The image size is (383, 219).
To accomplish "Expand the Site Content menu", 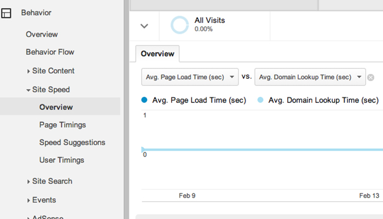I will [50, 71].
